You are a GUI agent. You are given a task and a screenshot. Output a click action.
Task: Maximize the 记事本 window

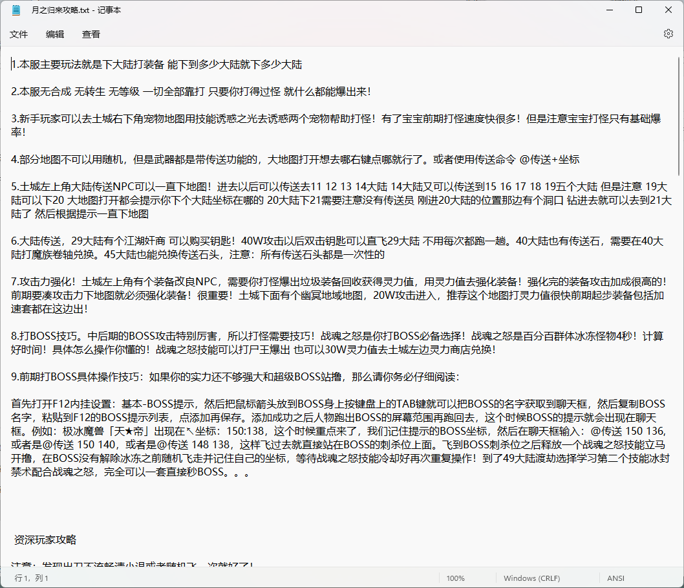coord(638,10)
